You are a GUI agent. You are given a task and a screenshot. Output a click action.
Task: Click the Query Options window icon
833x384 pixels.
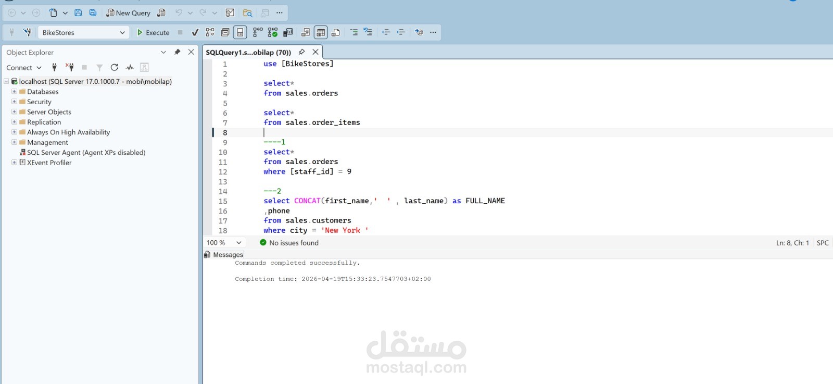[x=225, y=32]
